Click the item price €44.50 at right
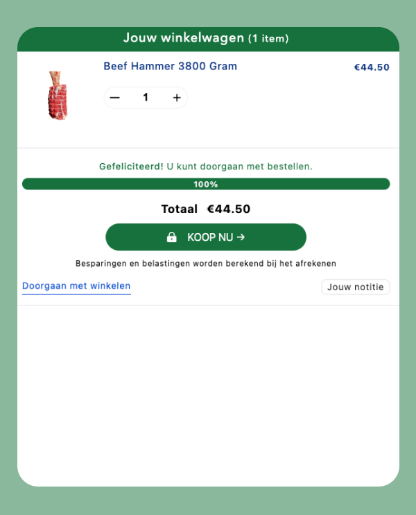Screen dimensions: 416x515 click(372, 67)
